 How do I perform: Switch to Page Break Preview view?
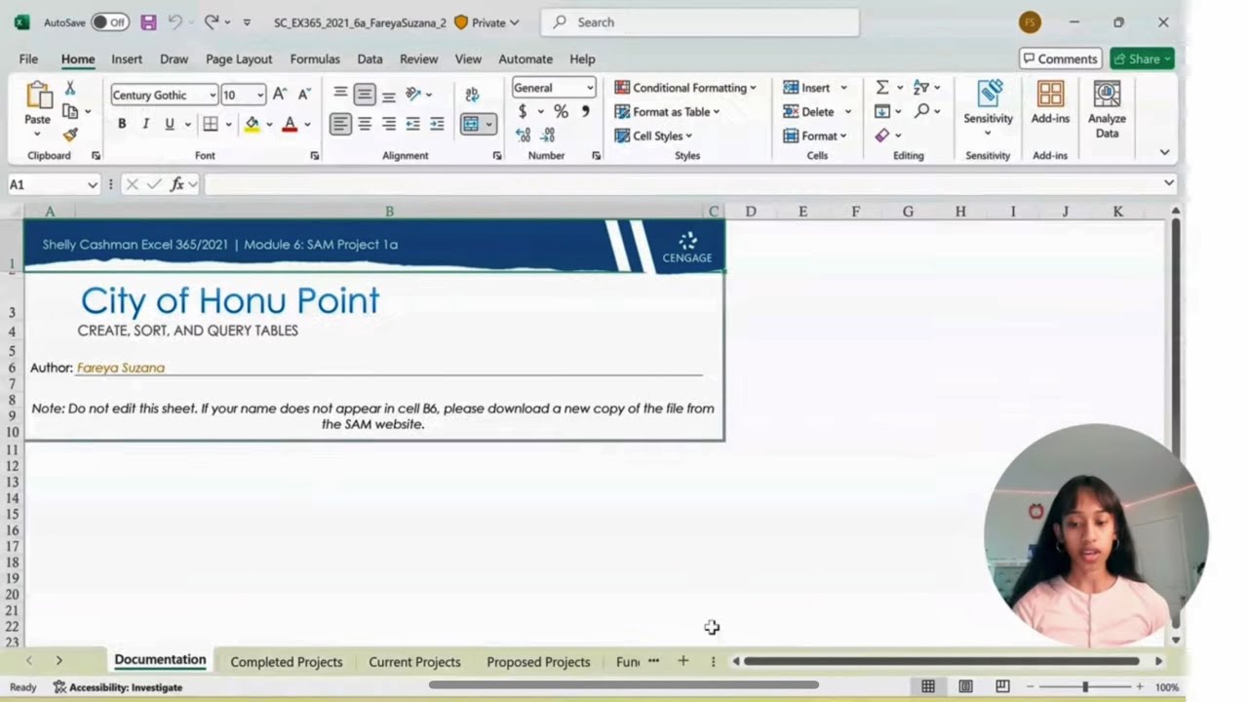click(x=1002, y=686)
